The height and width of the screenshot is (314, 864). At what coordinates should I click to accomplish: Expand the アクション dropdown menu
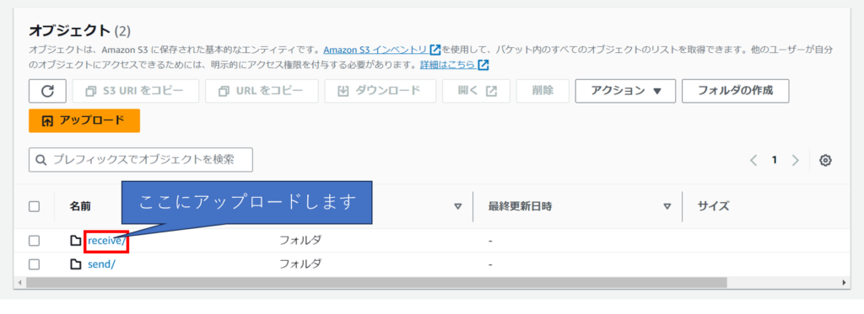[625, 91]
